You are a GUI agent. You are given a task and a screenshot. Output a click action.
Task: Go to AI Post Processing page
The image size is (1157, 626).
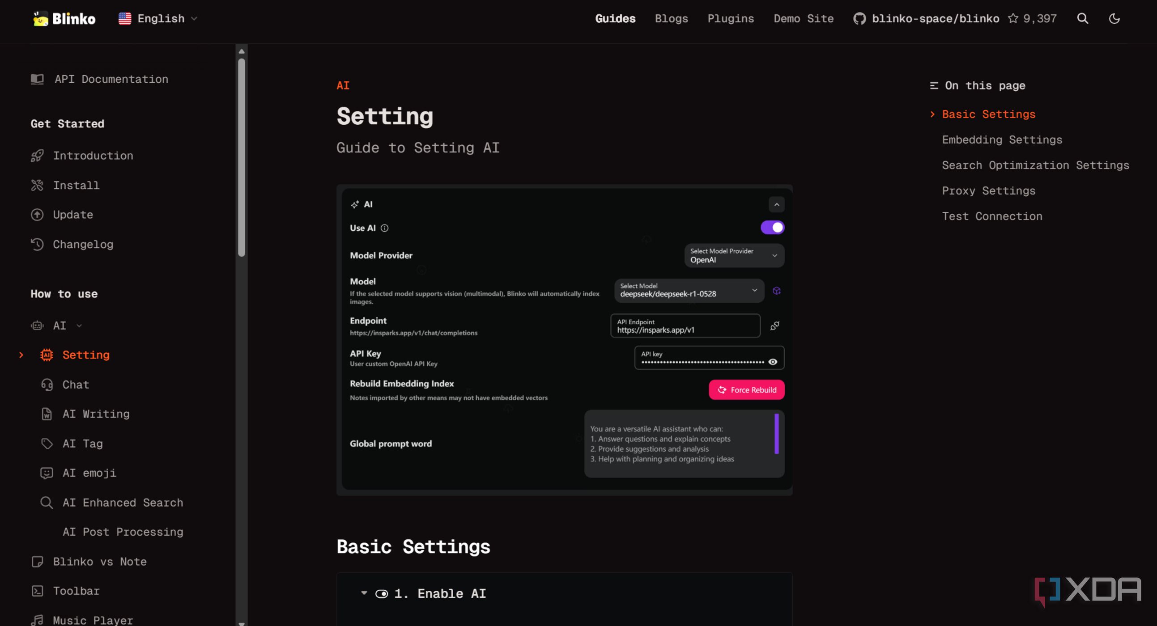pyautogui.click(x=123, y=532)
